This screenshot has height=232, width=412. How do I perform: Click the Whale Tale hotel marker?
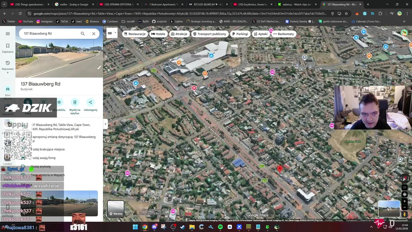pos(127,174)
